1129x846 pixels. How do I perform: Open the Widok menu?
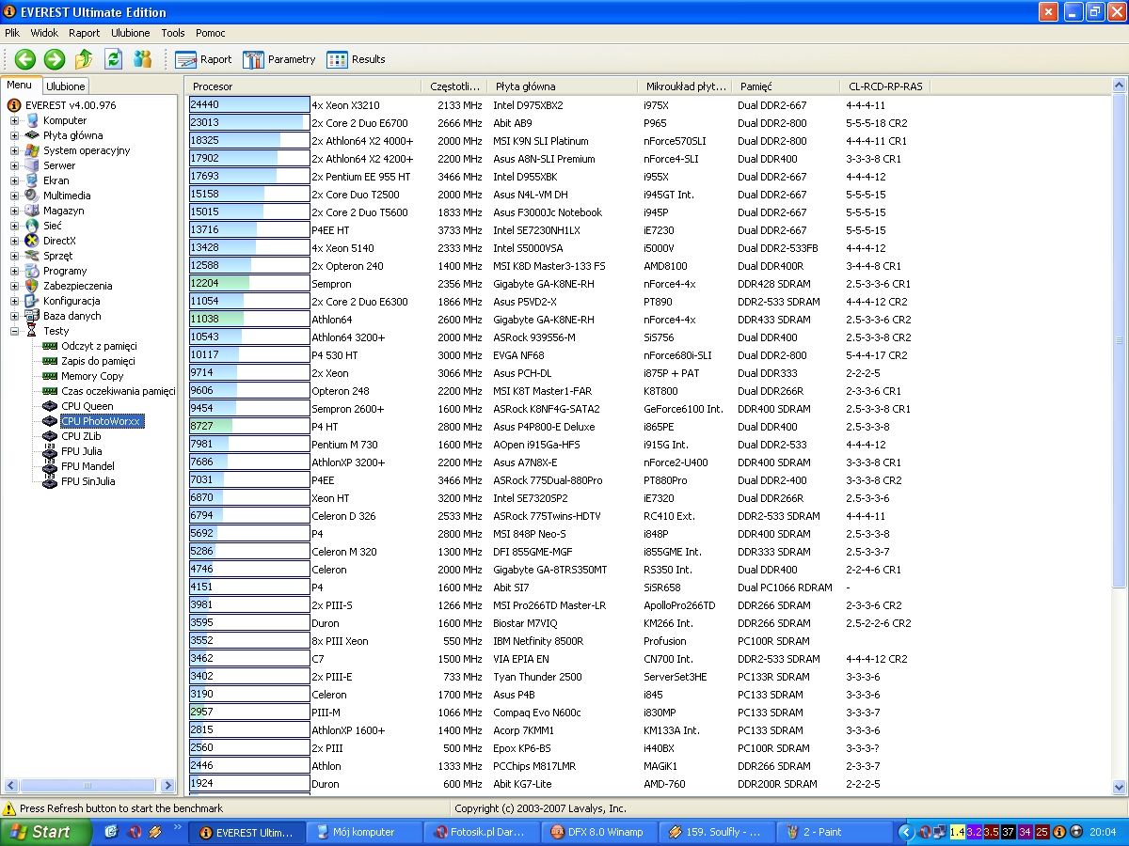pyautogui.click(x=44, y=33)
